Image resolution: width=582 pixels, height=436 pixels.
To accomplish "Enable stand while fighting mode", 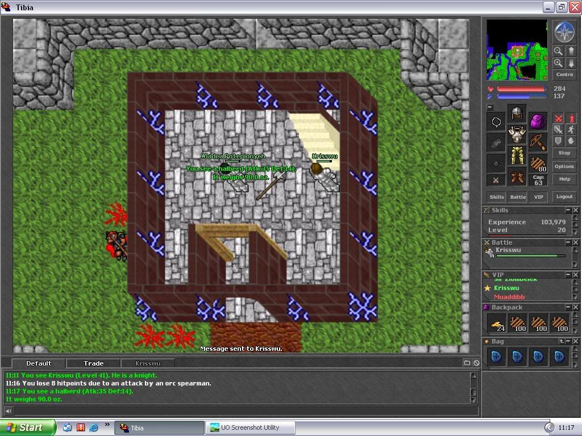I will [x=571, y=118].
